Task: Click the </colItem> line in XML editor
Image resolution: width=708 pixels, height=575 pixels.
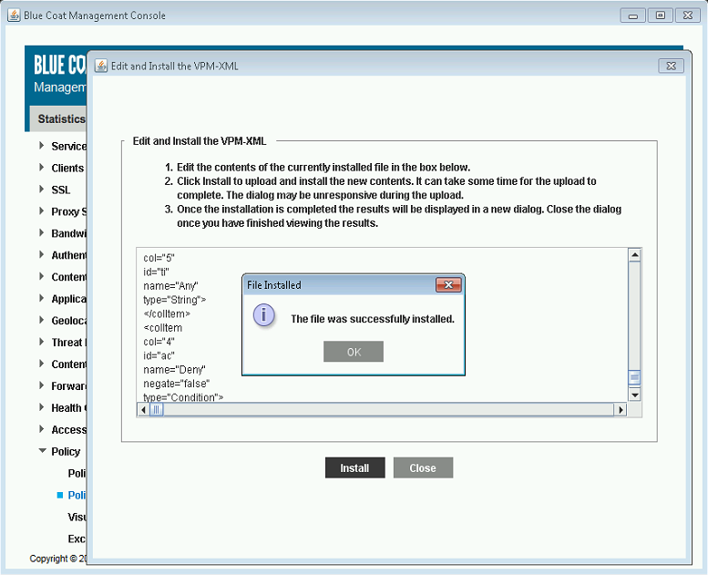Action: (167, 313)
